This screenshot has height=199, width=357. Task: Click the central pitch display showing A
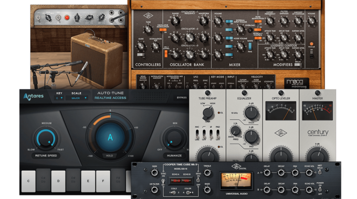point(110,137)
